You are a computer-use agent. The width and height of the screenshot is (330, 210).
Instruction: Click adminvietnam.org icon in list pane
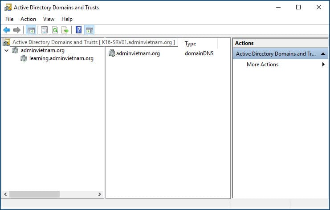coord(112,53)
